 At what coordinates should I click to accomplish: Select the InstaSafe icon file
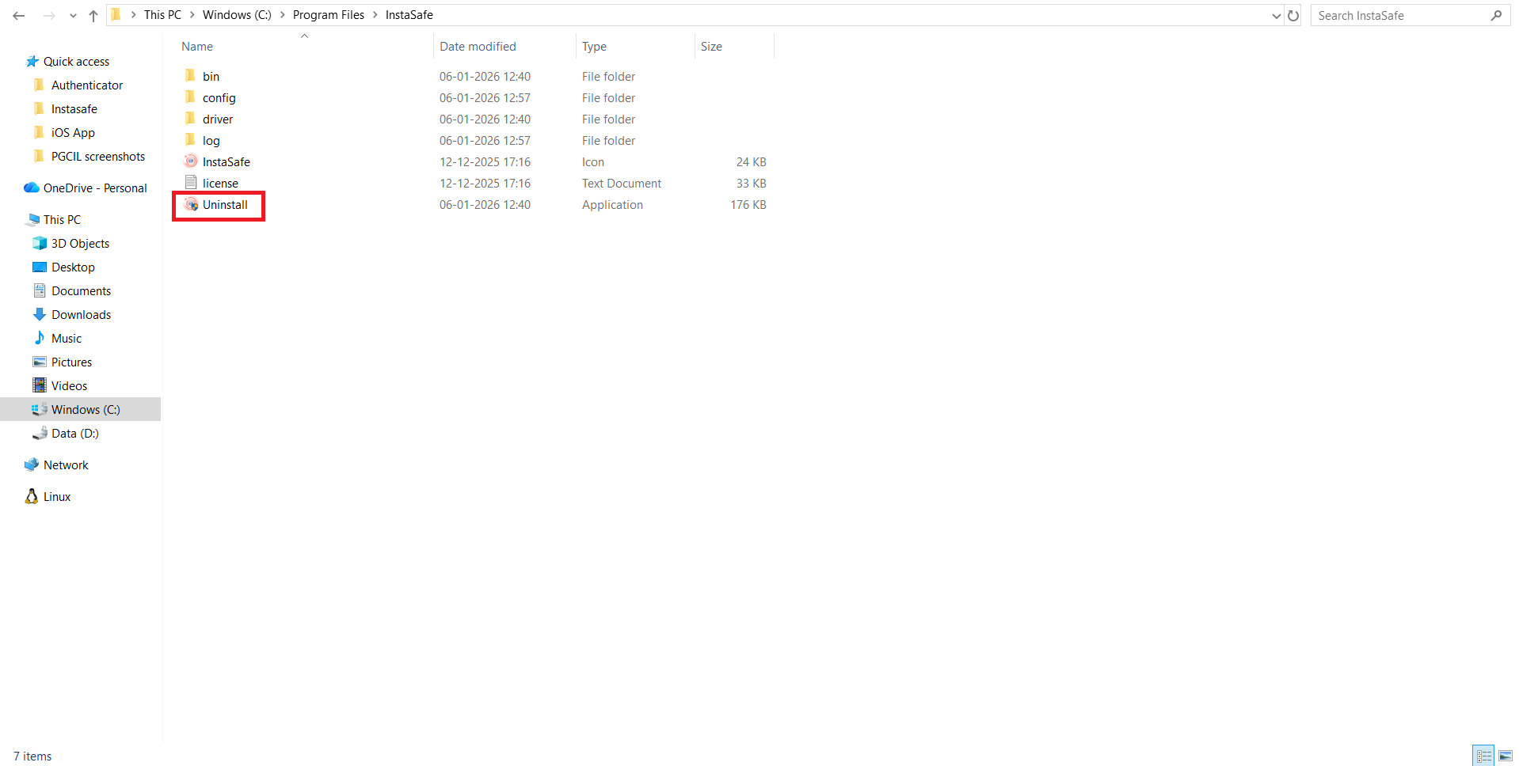226,162
